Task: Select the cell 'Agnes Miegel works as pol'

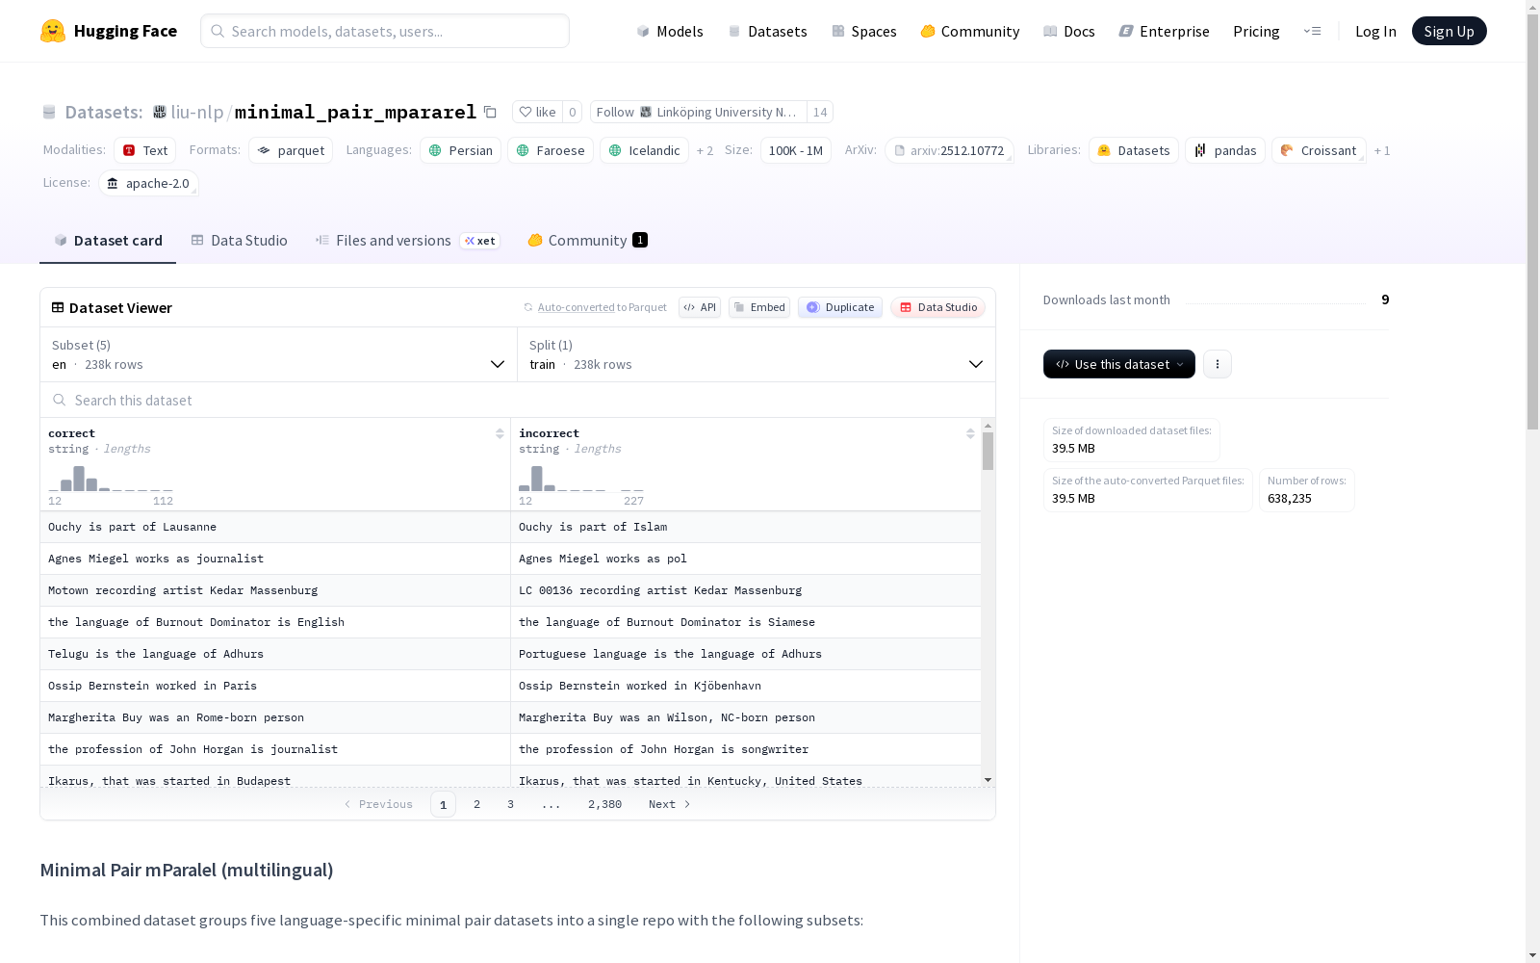Action: tap(746, 559)
